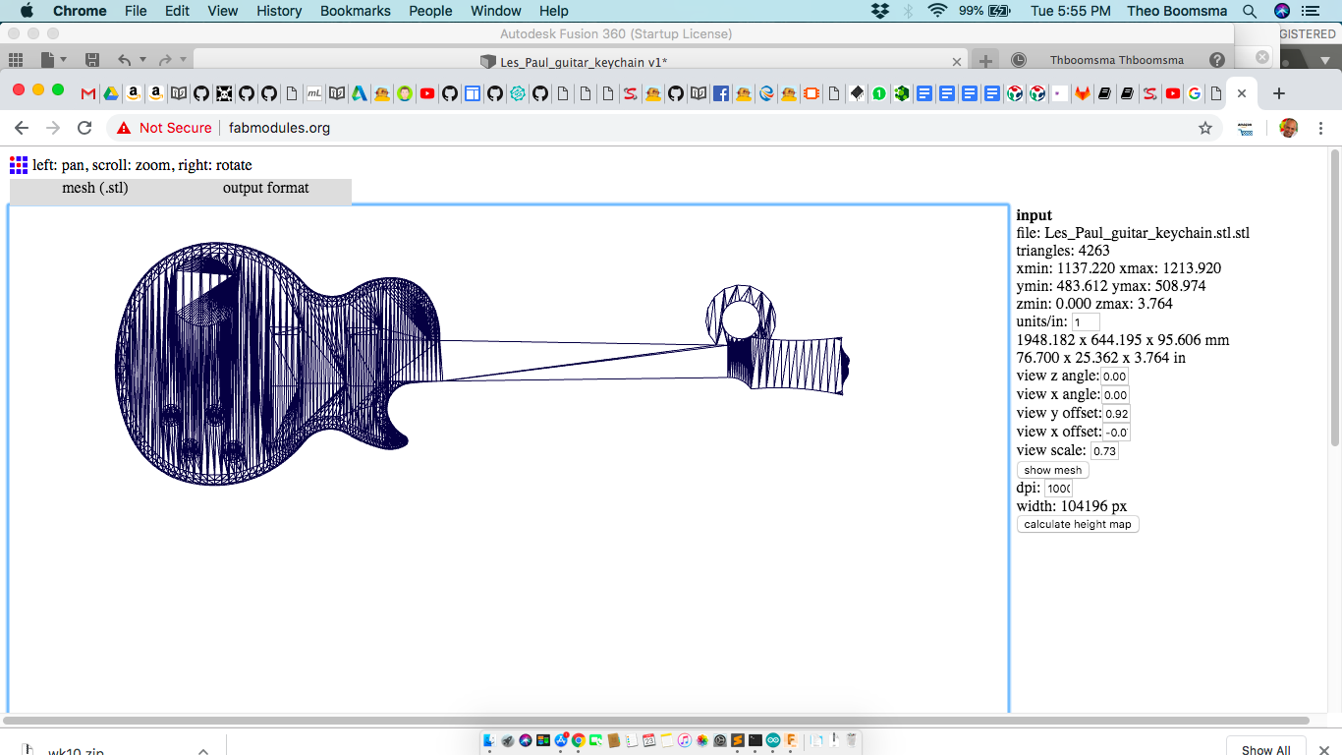Open Fusion 360 help question mark

point(1217,60)
